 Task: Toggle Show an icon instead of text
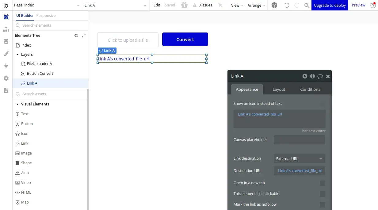tap(322, 104)
